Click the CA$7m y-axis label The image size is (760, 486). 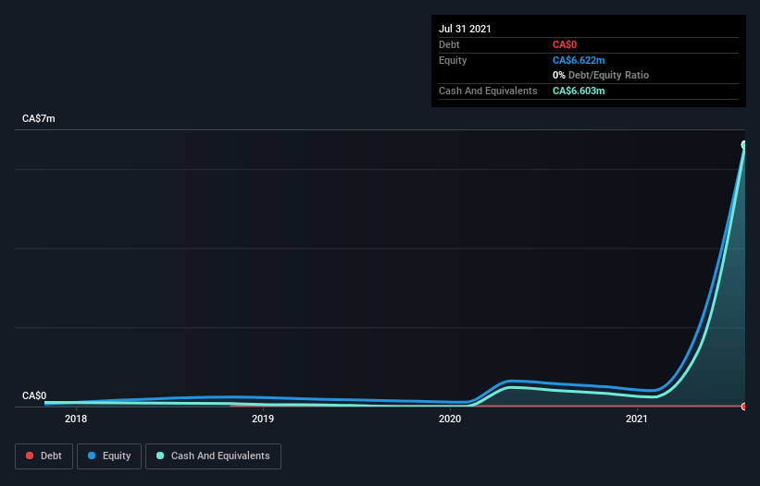click(x=39, y=118)
